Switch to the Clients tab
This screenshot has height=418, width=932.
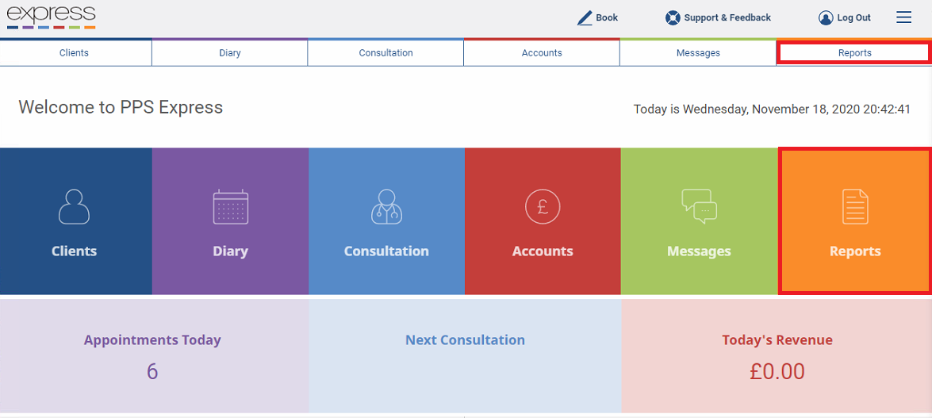pos(74,53)
